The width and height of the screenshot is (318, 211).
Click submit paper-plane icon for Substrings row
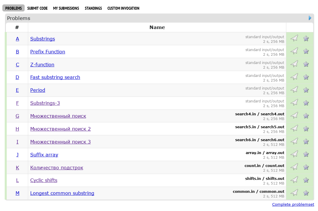coord(294,38)
